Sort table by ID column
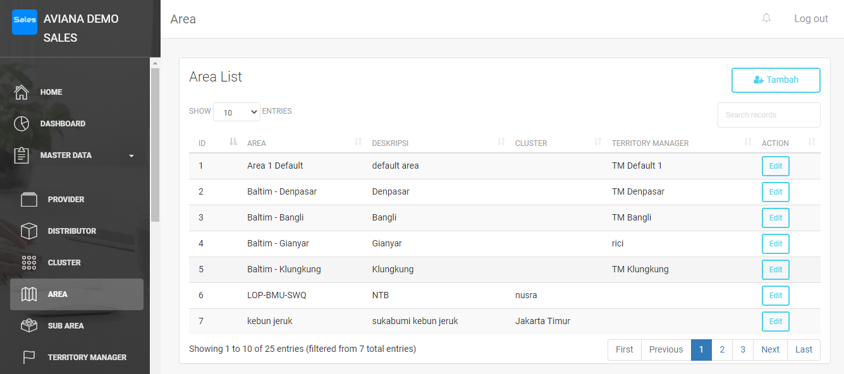 click(233, 143)
